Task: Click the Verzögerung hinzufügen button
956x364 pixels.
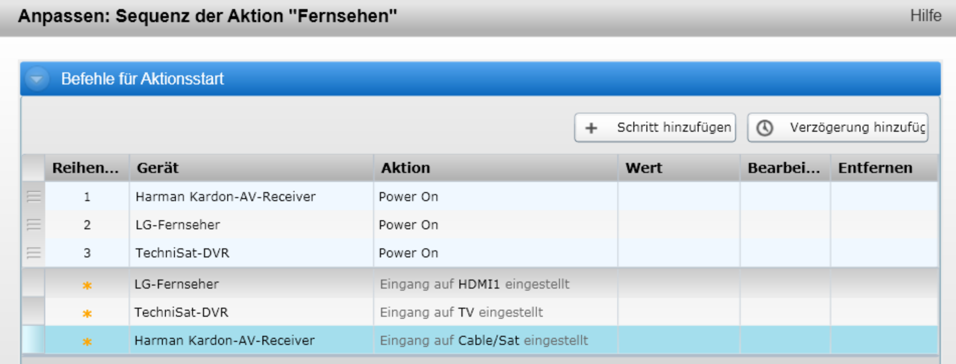Action: pos(837,128)
